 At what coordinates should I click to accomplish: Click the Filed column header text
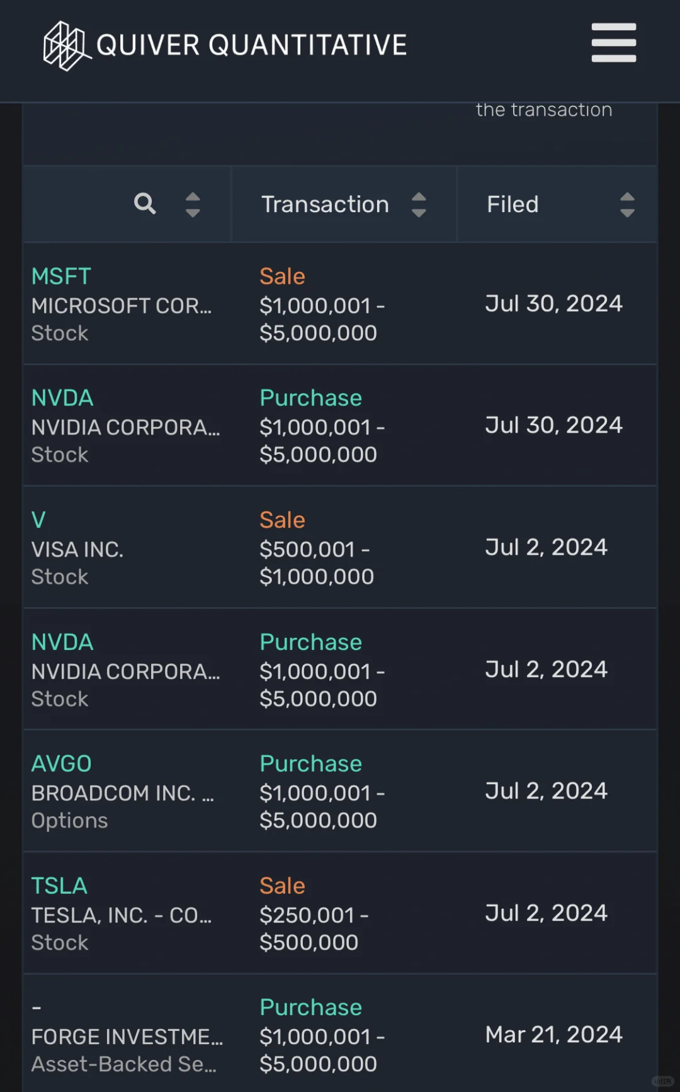coord(513,204)
